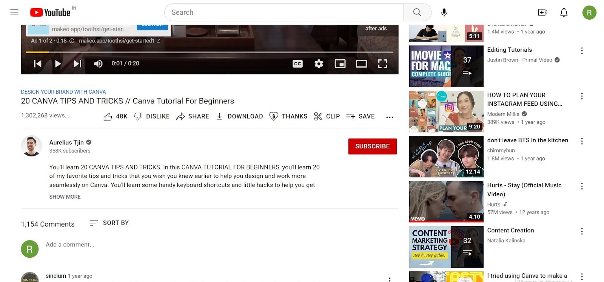Like the video with thumbs up
Screen dimensions: 604x282
click(x=115, y=116)
